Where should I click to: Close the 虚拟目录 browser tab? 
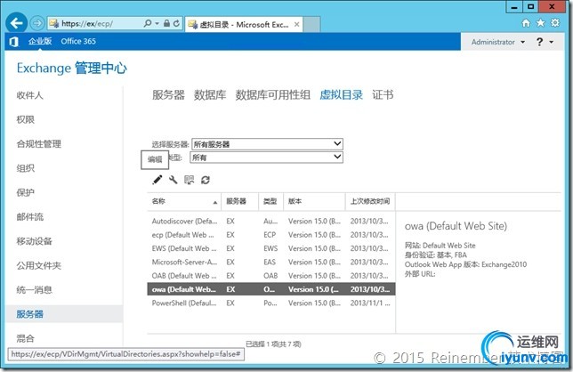tap(297, 25)
